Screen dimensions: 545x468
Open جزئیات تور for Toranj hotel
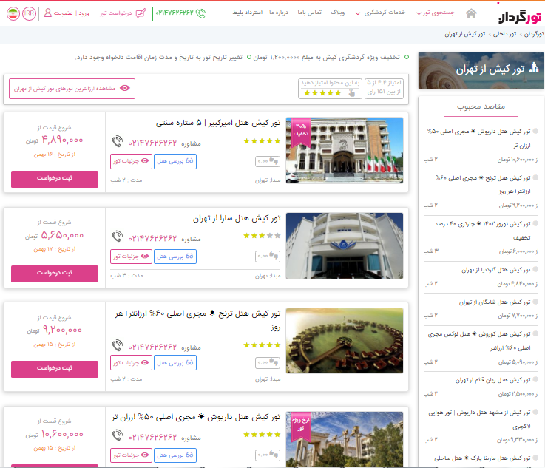point(131,363)
